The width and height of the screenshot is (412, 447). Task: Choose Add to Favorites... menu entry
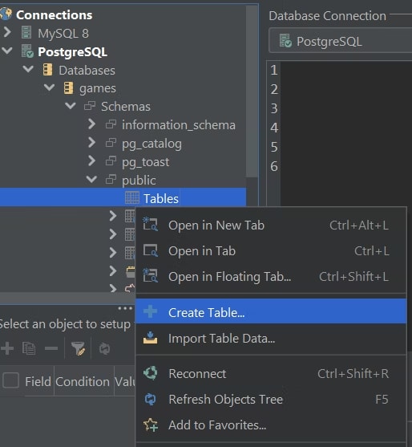(271, 425)
